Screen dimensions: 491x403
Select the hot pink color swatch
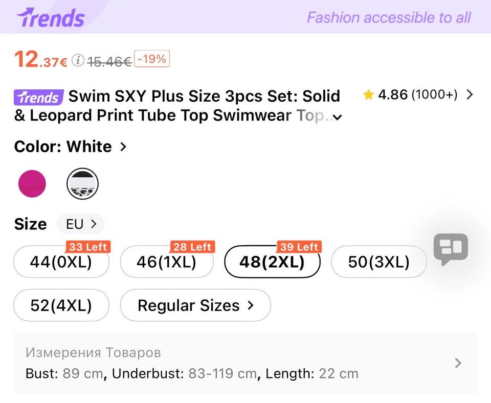click(x=32, y=184)
